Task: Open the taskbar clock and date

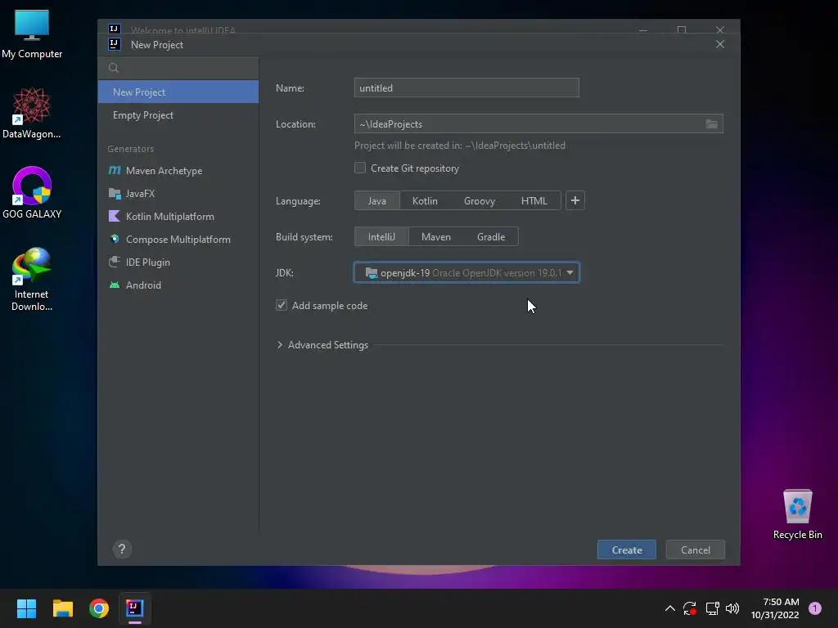Action: pos(775,608)
